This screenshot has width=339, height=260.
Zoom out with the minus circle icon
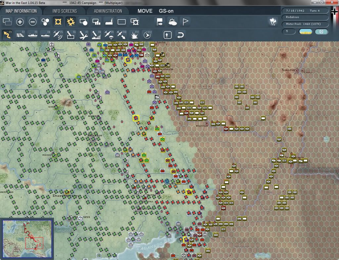point(33,22)
